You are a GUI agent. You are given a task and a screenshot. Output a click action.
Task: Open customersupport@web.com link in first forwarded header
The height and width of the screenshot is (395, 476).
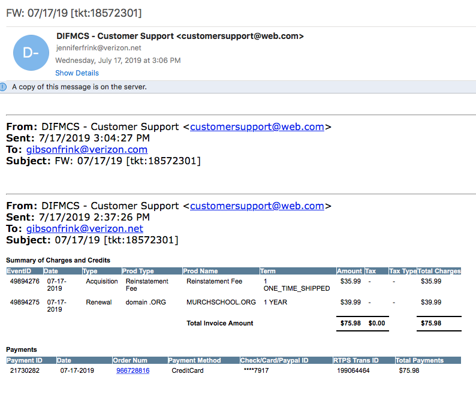(x=257, y=127)
